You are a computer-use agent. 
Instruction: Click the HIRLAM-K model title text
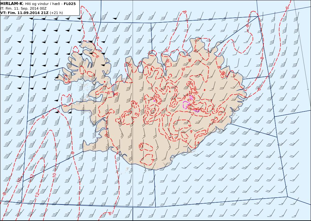point(12,4)
